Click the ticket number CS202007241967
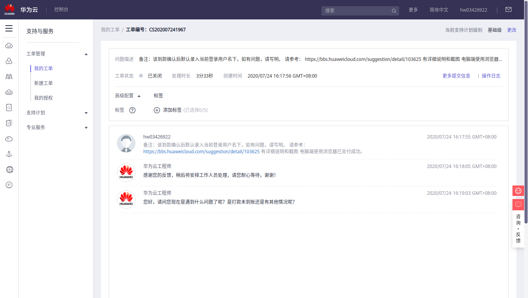This screenshot has width=528, height=298. point(167,29)
